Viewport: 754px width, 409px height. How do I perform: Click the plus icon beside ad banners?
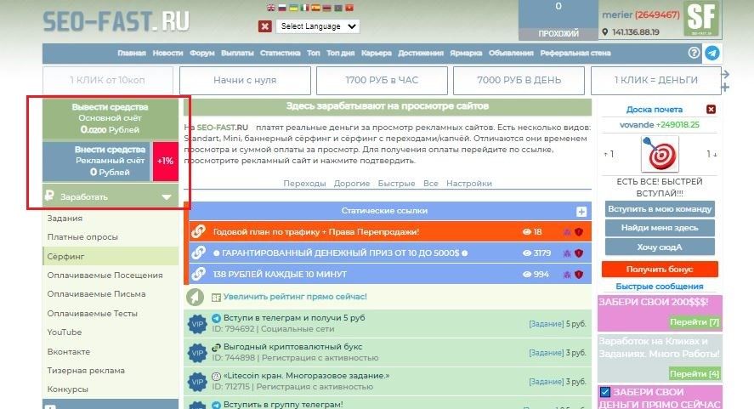[x=725, y=87]
